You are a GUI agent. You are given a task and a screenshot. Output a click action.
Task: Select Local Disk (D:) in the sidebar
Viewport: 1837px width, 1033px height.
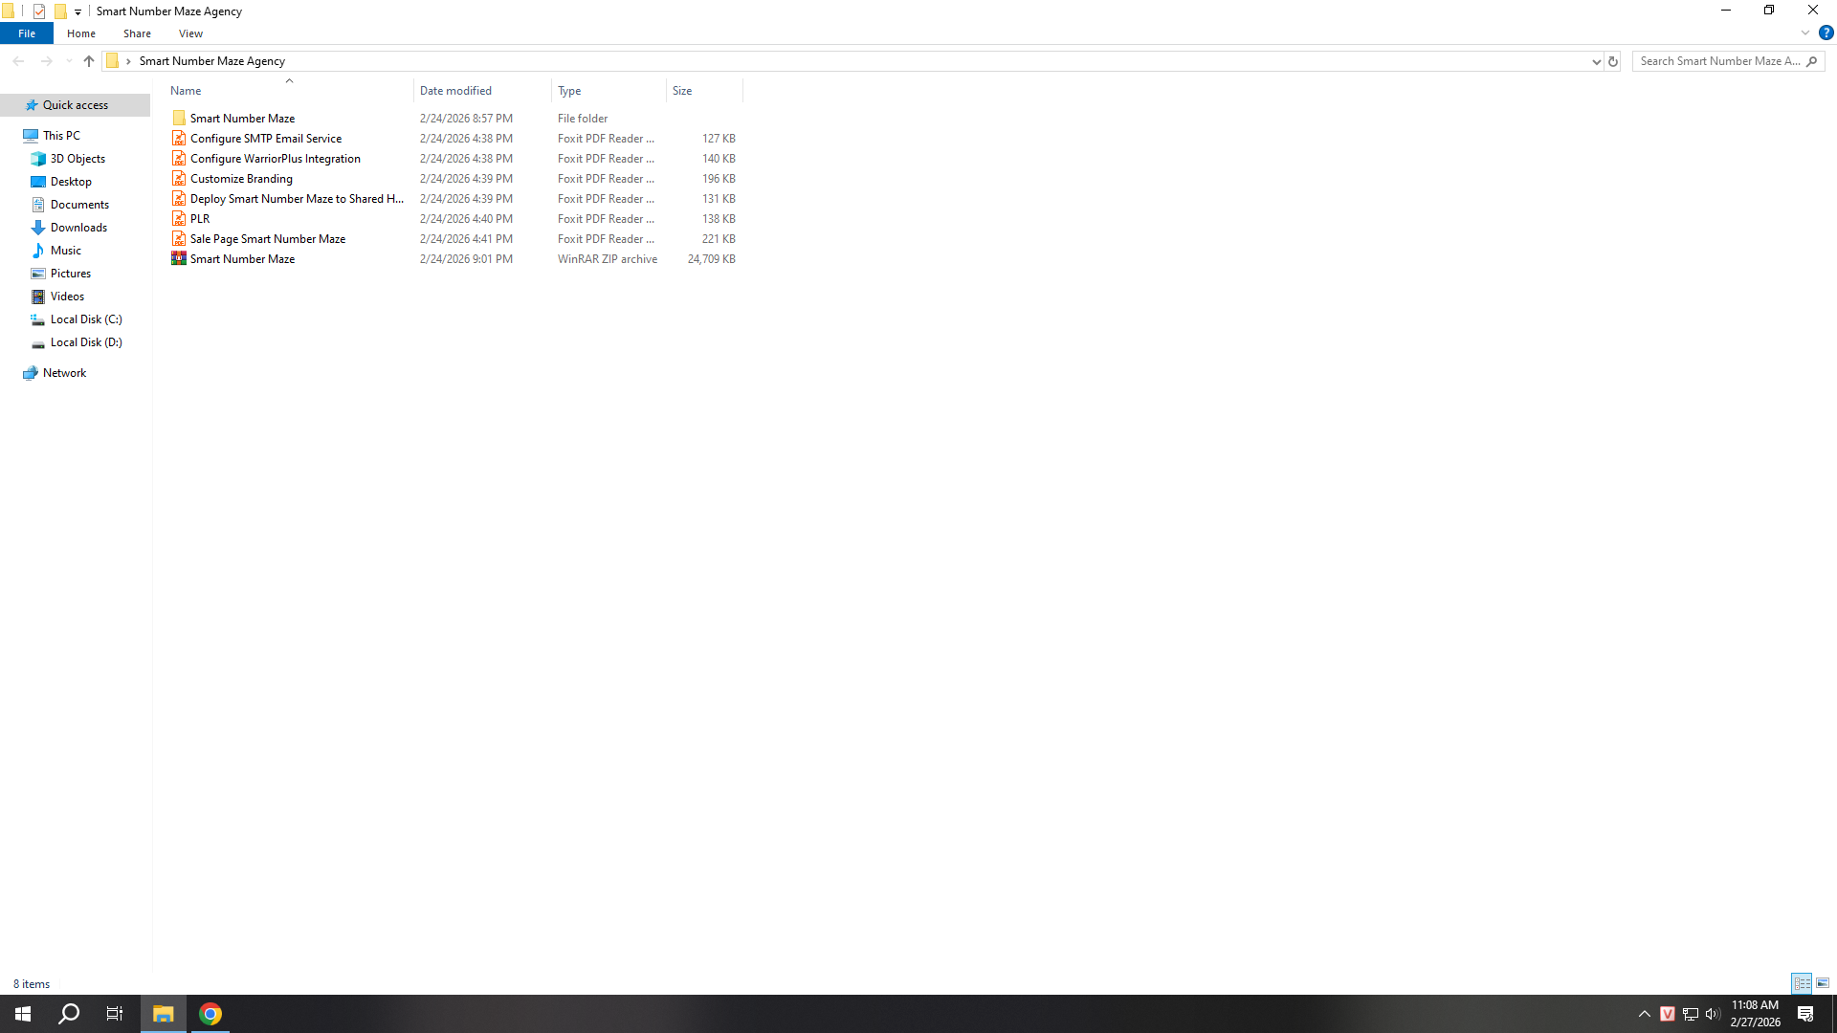pyautogui.click(x=86, y=342)
